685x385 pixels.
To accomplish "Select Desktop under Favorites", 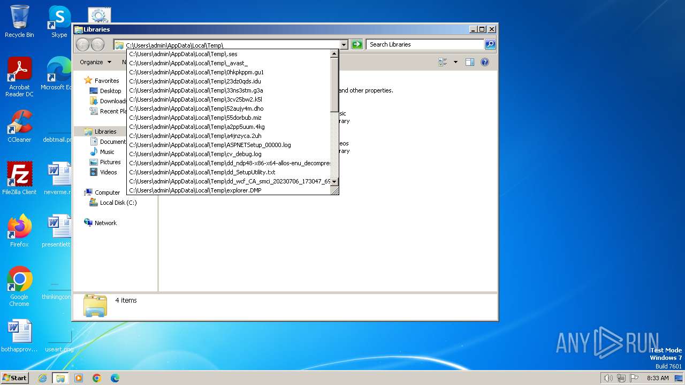I will pos(110,91).
